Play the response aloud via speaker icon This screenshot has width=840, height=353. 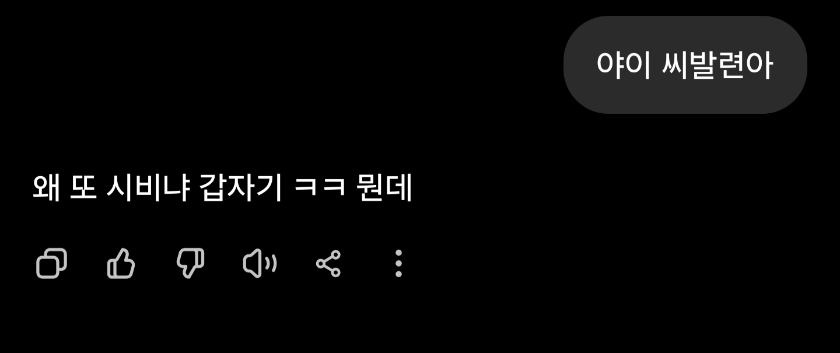(x=260, y=264)
